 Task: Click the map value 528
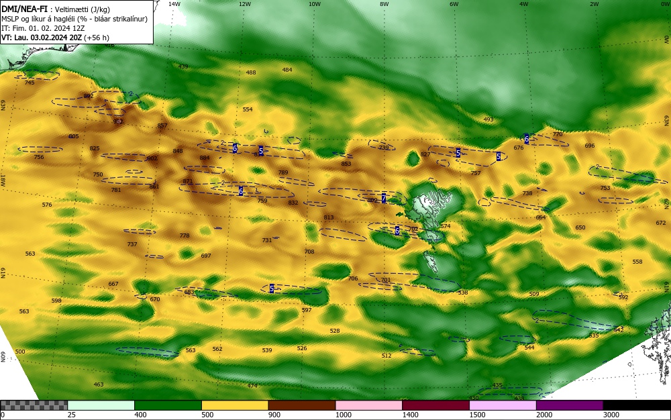(335, 331)
